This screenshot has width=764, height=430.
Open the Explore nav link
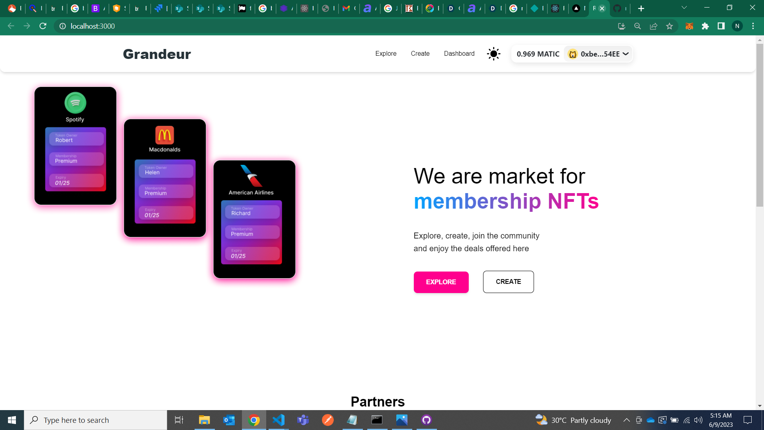386,53
